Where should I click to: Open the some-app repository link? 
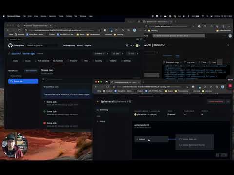click(x=28, y=53)
